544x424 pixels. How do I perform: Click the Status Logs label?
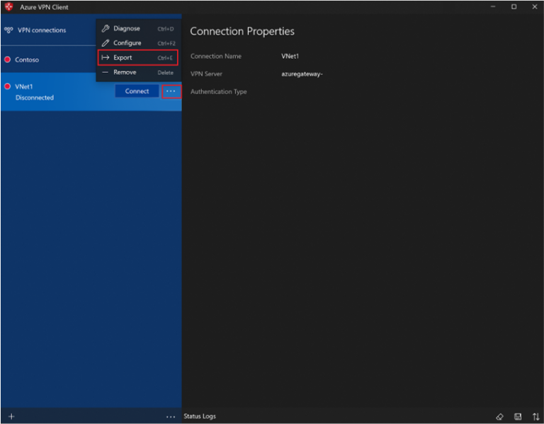point(200,416)
